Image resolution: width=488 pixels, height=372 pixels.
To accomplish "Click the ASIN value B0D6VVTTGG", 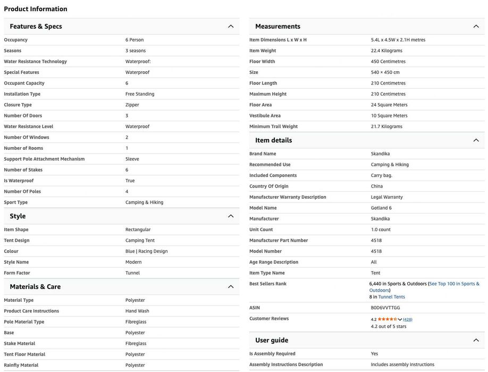I will [x=385, y=308].
